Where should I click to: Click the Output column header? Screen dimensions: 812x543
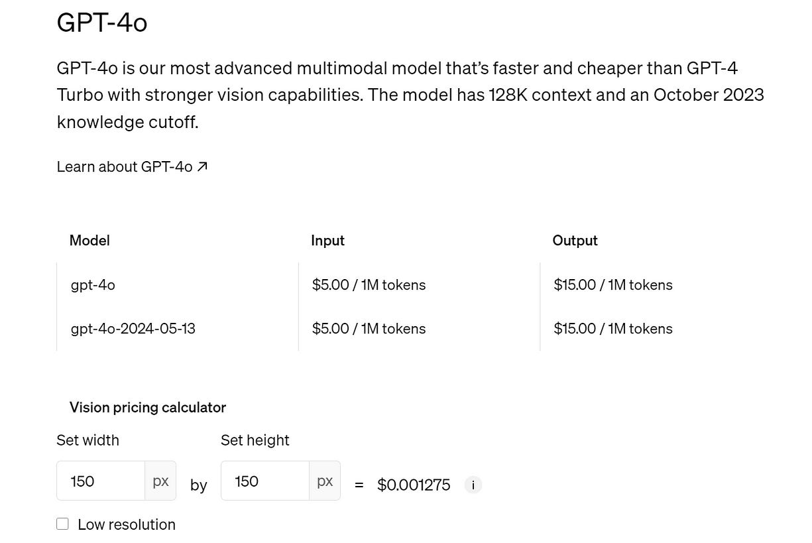point(574,240)
